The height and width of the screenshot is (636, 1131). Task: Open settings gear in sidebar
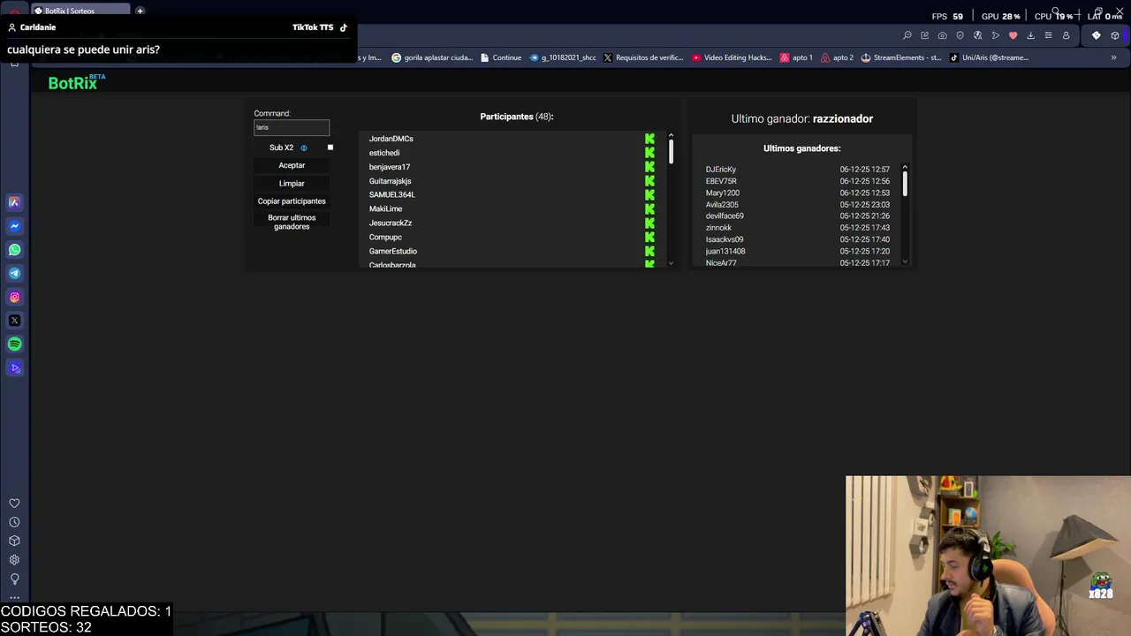14,560
